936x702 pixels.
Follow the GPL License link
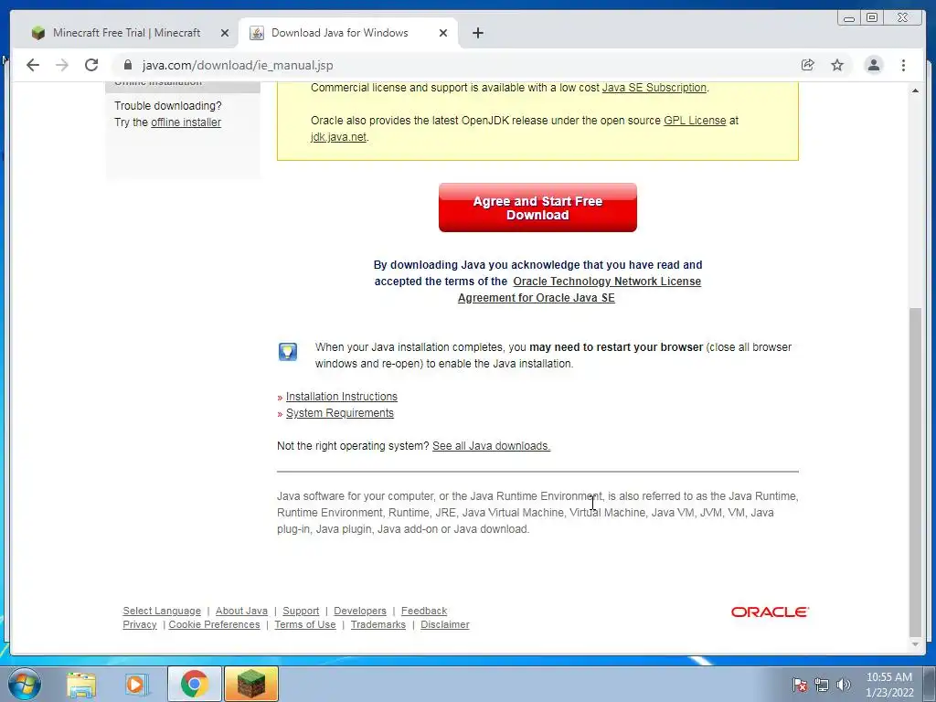(x=695, y=121)
